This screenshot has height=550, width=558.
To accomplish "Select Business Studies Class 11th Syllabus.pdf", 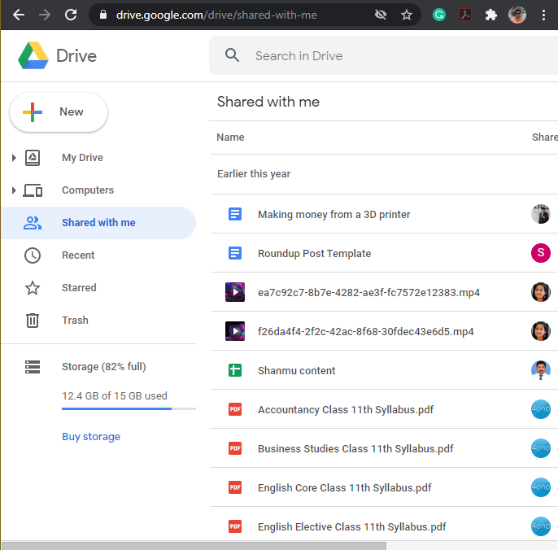I will coord(355,448).
